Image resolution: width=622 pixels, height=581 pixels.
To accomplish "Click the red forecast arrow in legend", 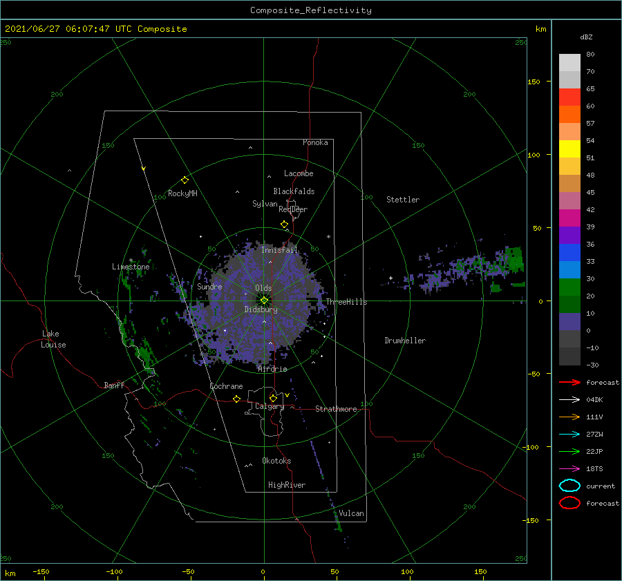I will [x=569, y=382].
